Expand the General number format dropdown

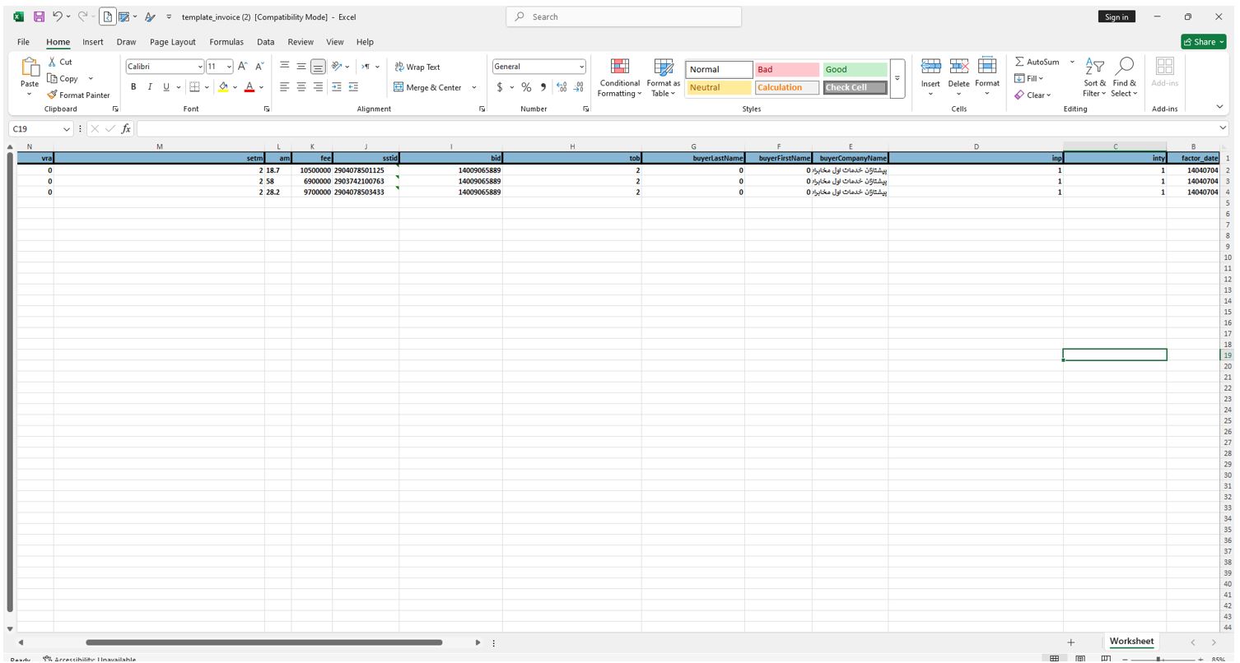point(581,67)
